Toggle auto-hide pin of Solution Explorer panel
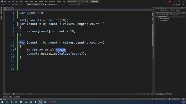The width and height of the screenshot is (186, 104). [183, 8]
